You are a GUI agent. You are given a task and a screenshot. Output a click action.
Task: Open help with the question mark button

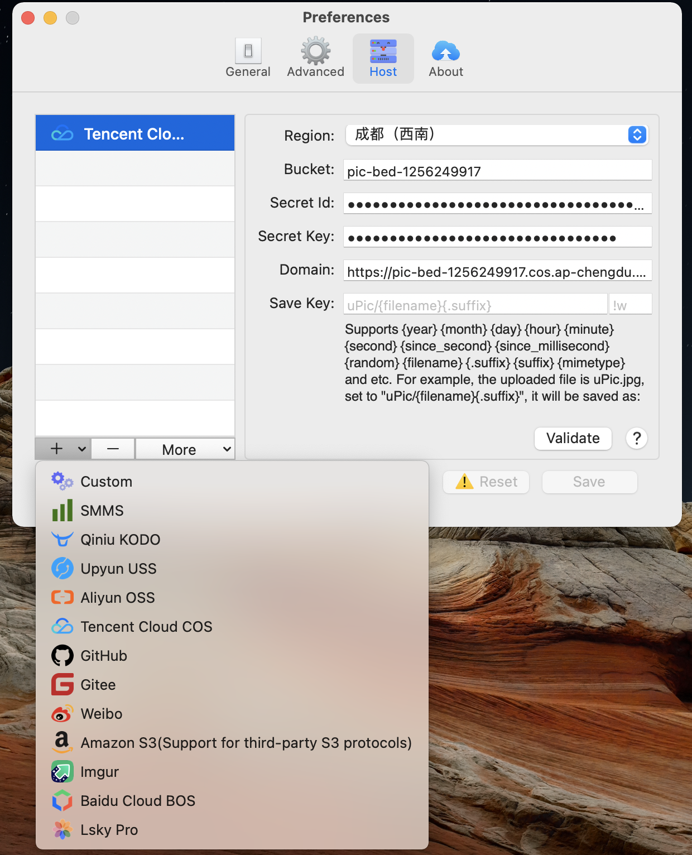pos(637,438)
